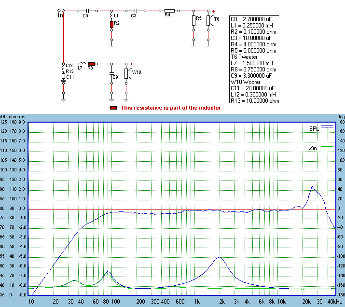Select the R5 shunt resistor symbol
This screenshot has width=345, height=307.
[193, 20]
